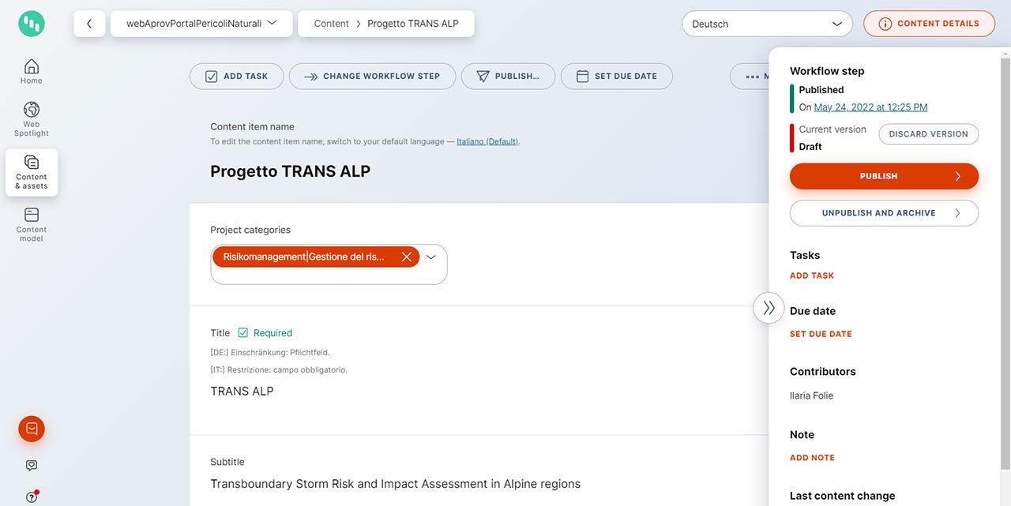Click Content in the breadcrumb
1011x506 pixels.
click(x=331, y=24)
